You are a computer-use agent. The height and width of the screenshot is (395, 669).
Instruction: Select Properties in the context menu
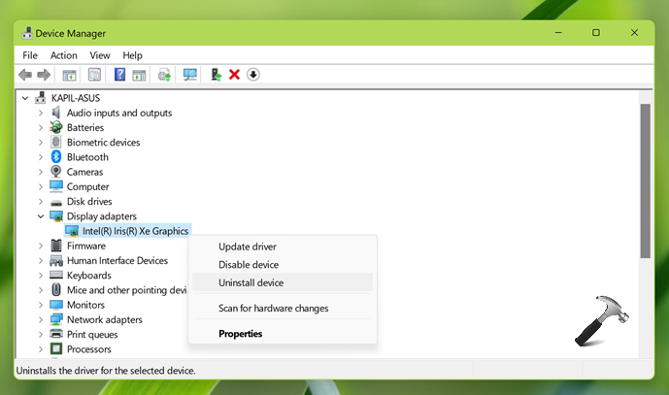240,334
